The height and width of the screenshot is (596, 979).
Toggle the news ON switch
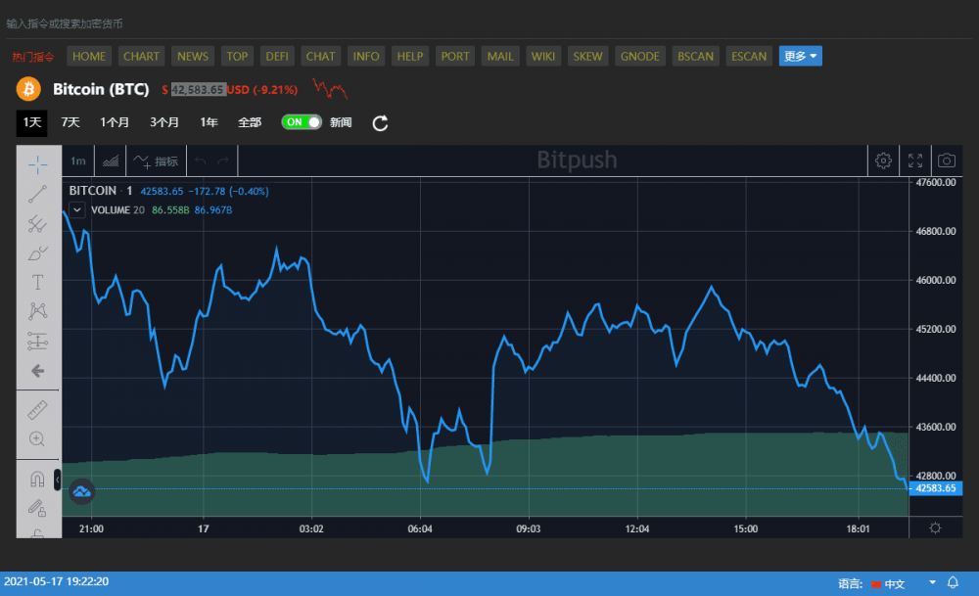coord(302,122)
